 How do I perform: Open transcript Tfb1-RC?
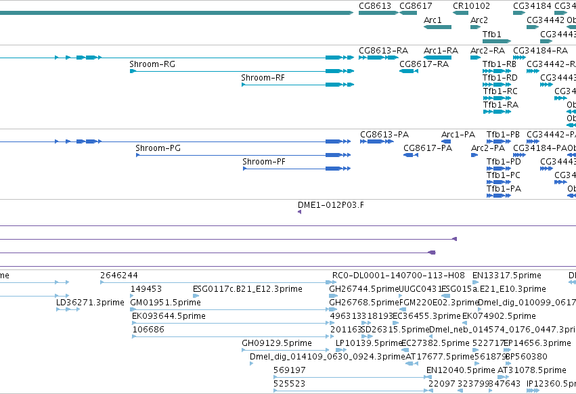click(497, 98)
